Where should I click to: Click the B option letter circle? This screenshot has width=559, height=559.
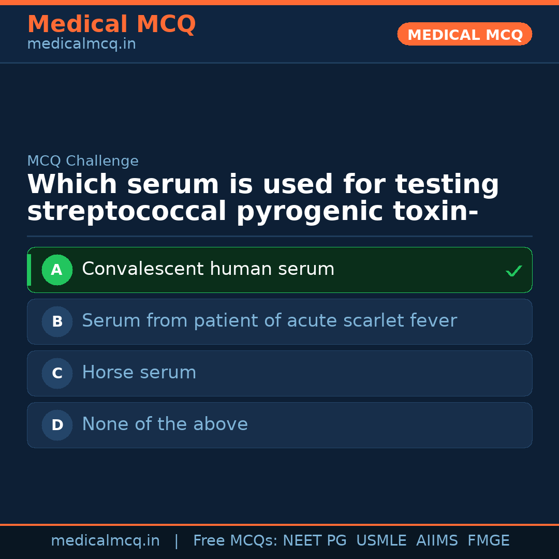pyautogui.click(x=57, y=321)
